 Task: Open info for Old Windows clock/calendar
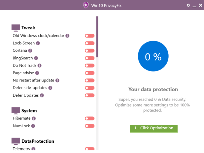tap(67, 36)
